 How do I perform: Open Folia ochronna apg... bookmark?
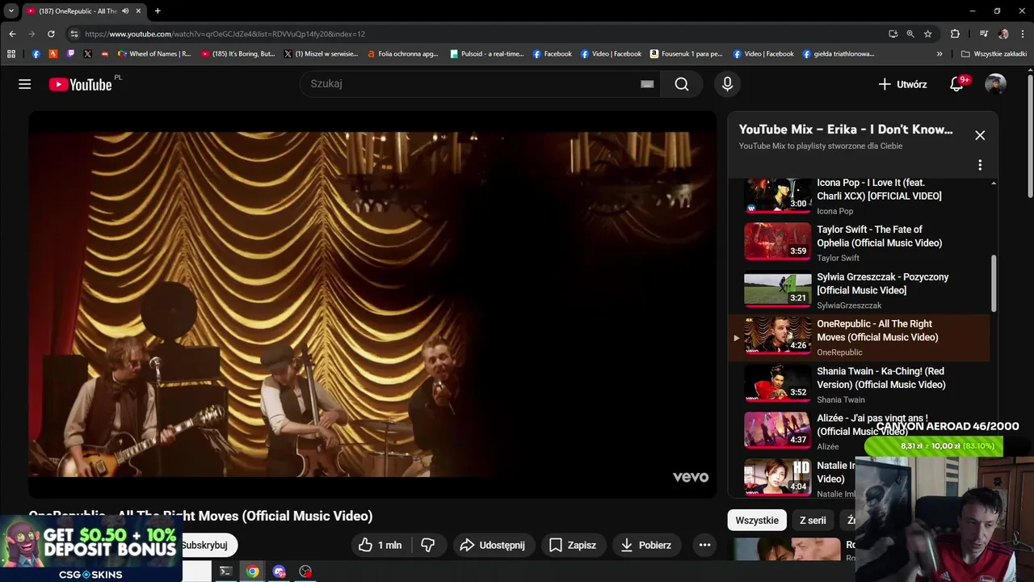coord(402,54)
